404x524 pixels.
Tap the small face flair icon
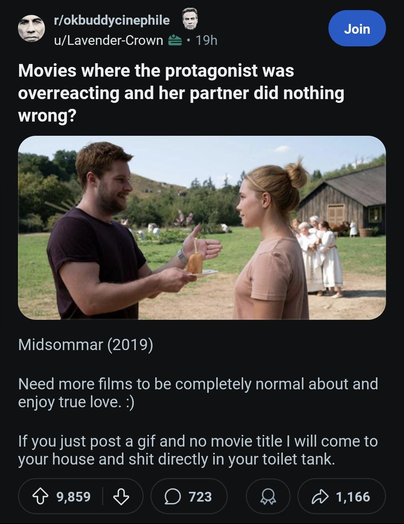[x=190, y=19]
